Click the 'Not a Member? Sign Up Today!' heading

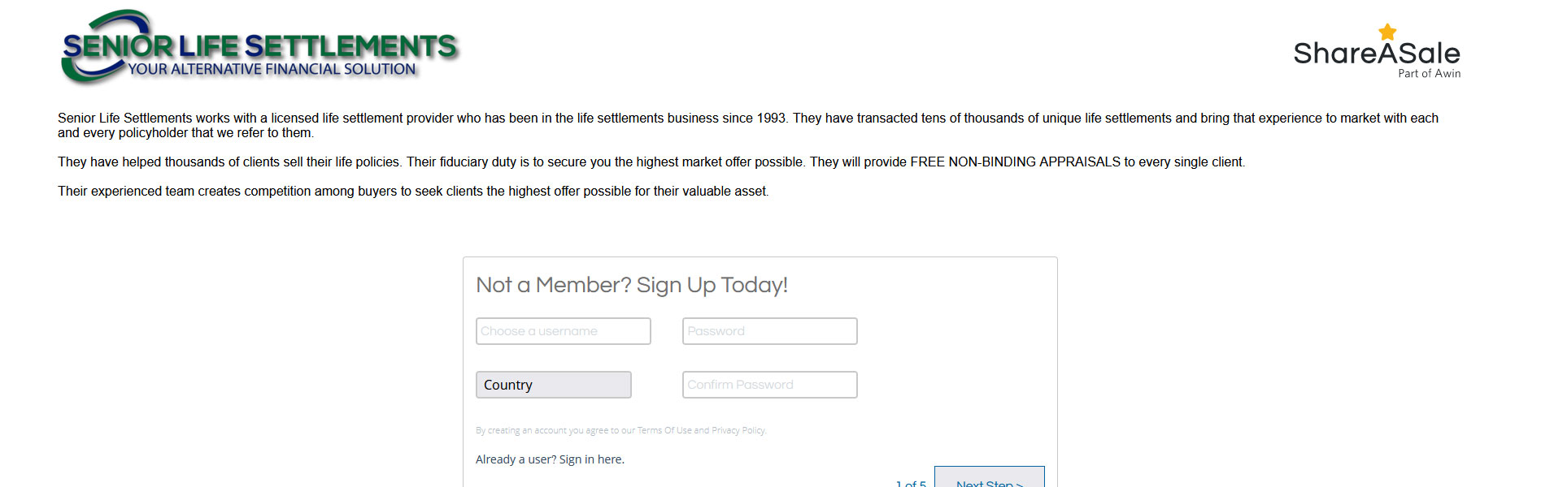pyautogui.click(x=632, y=285)
